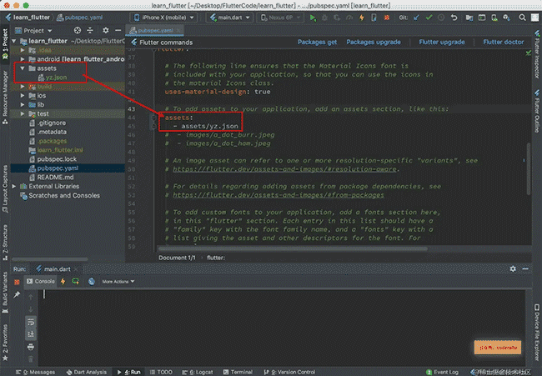
Task: Open Search Everywhere magnifier icon
Action: point(522,18)
